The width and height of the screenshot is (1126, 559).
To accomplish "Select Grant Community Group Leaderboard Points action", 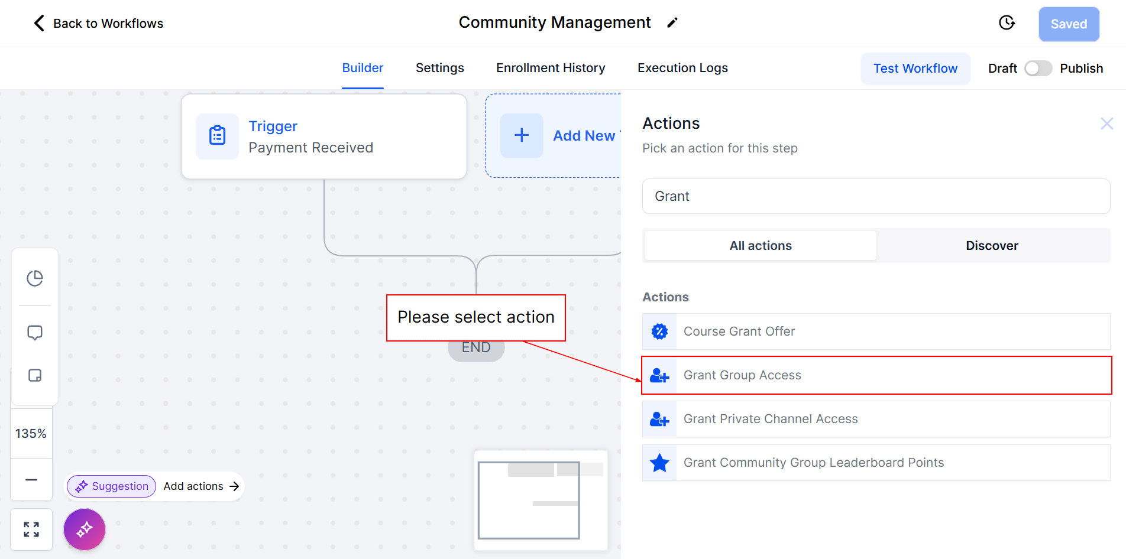I will pyautogui.click(x=876, y=463).
